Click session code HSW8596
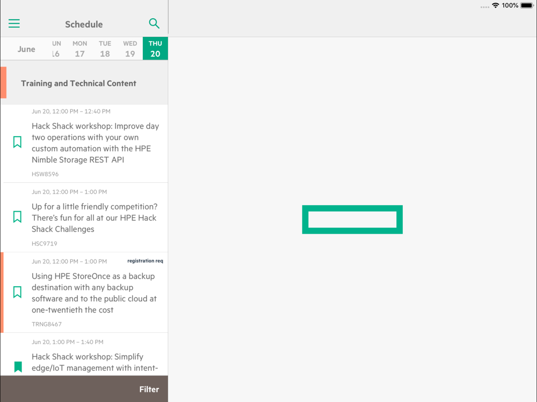537x402 pixels. coord(45,174)
